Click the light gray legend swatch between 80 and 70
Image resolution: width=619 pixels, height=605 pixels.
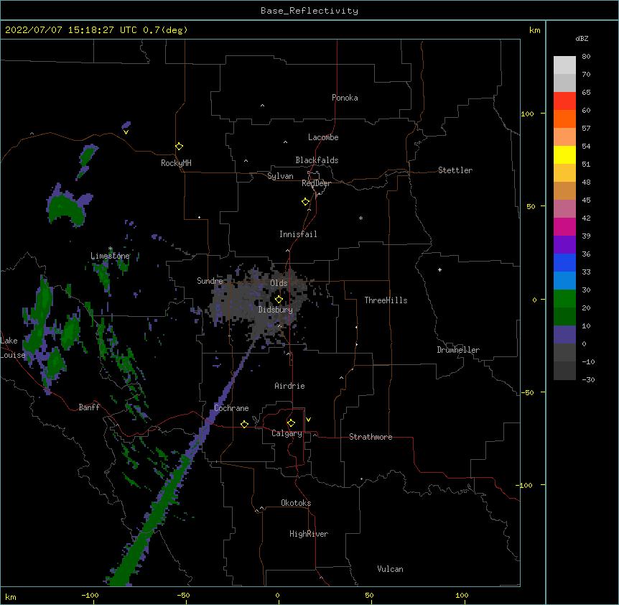pyautogui.click(x=564, y=65)
